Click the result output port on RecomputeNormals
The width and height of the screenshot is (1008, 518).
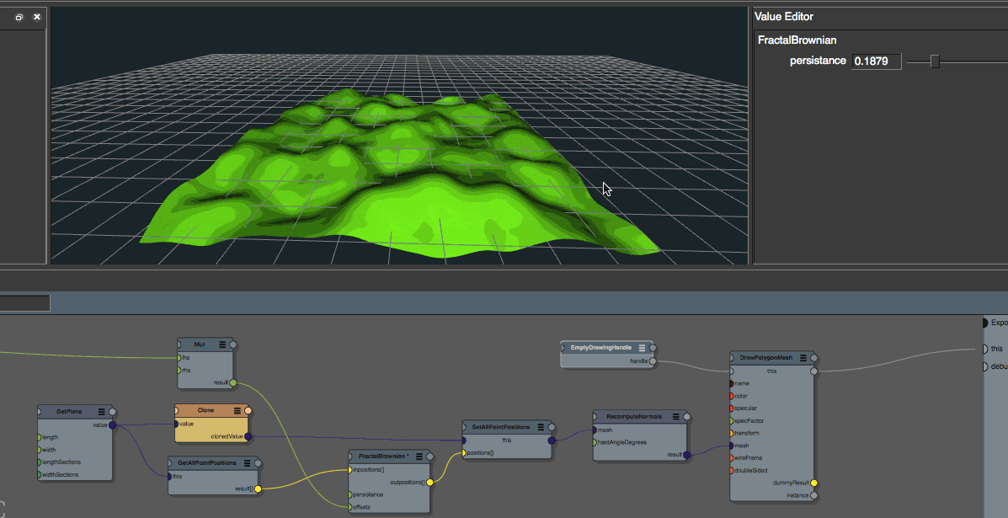point(686,455)
